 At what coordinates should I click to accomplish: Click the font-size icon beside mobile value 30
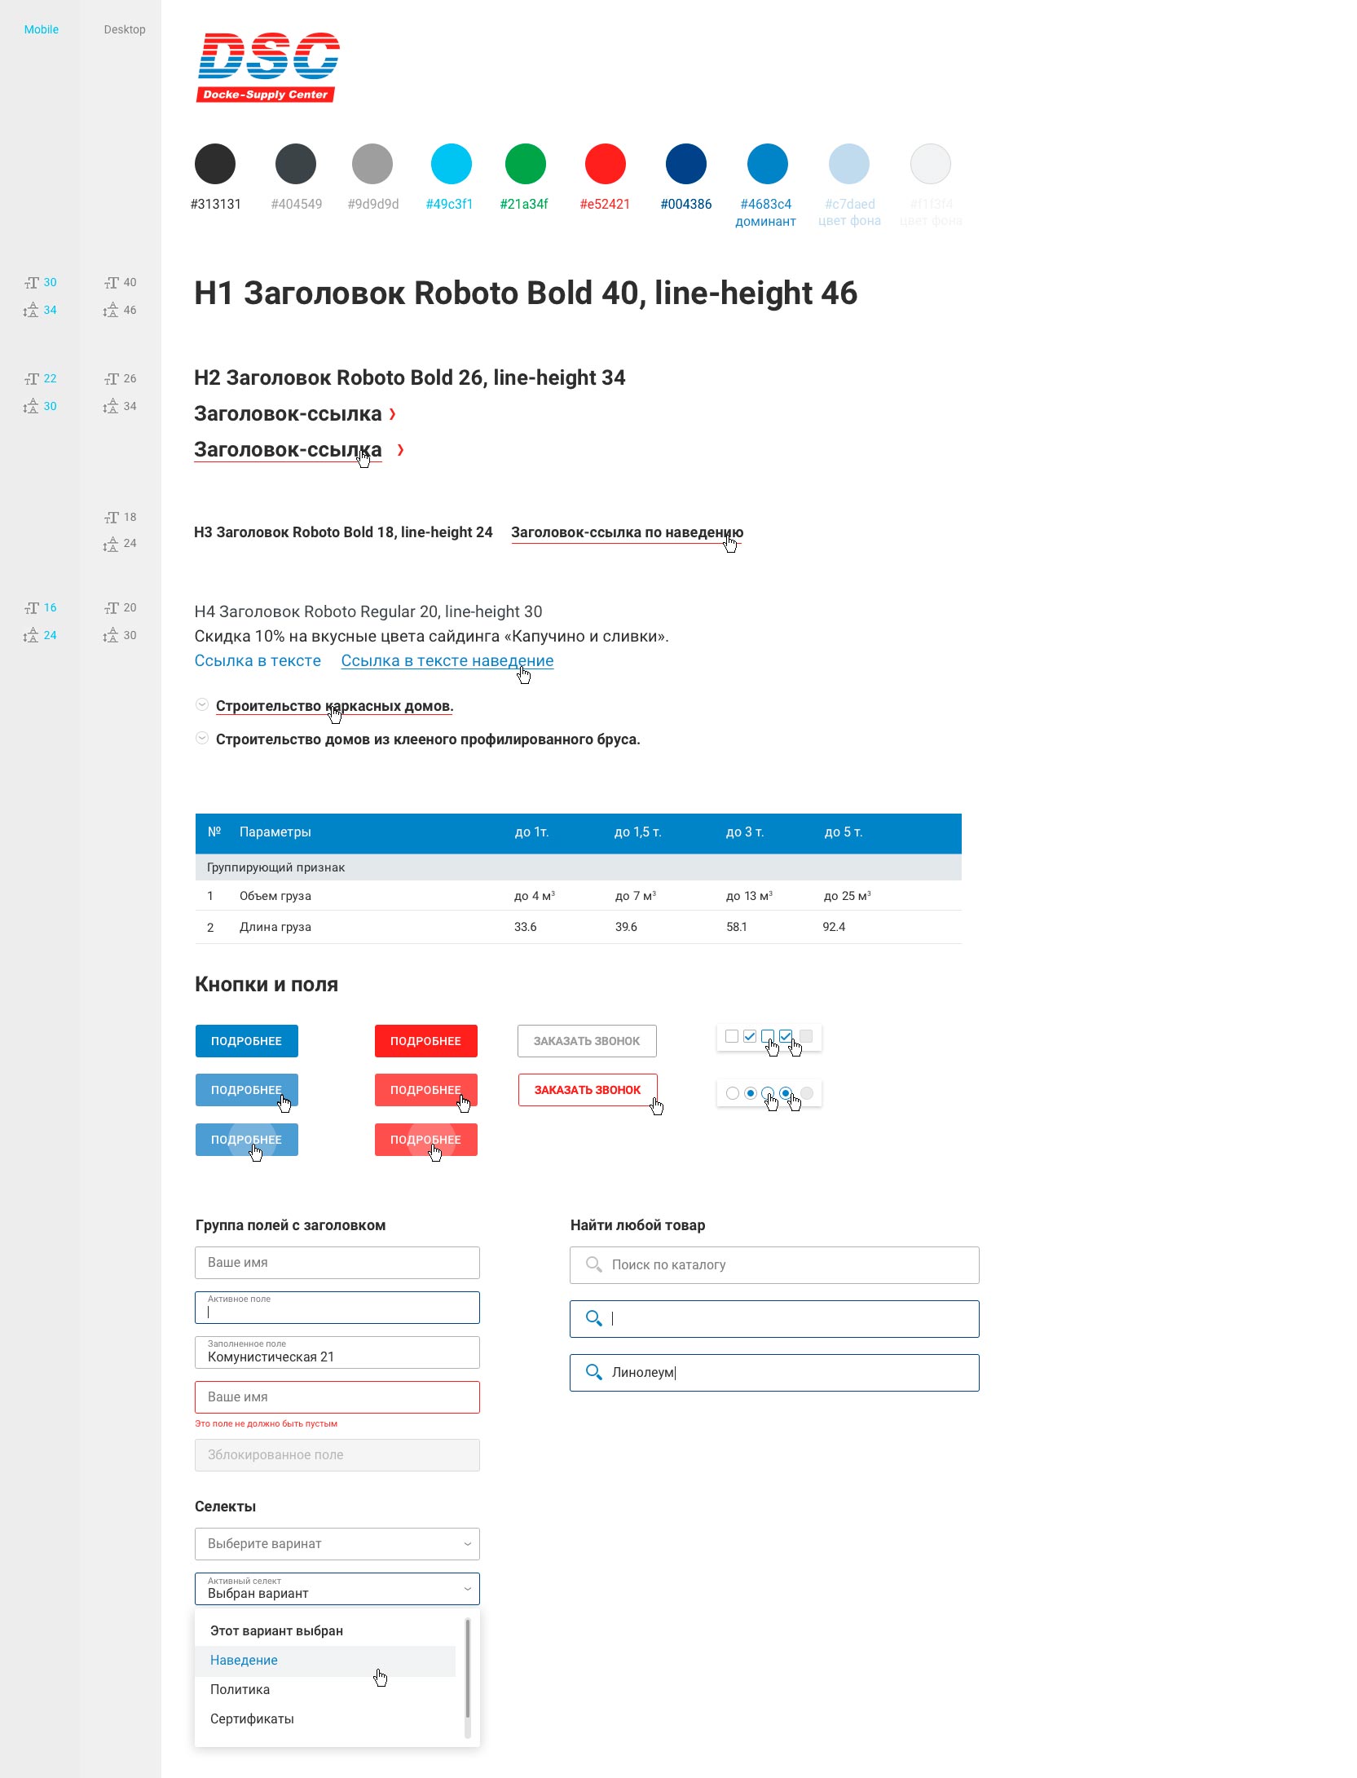pos(32,283)
